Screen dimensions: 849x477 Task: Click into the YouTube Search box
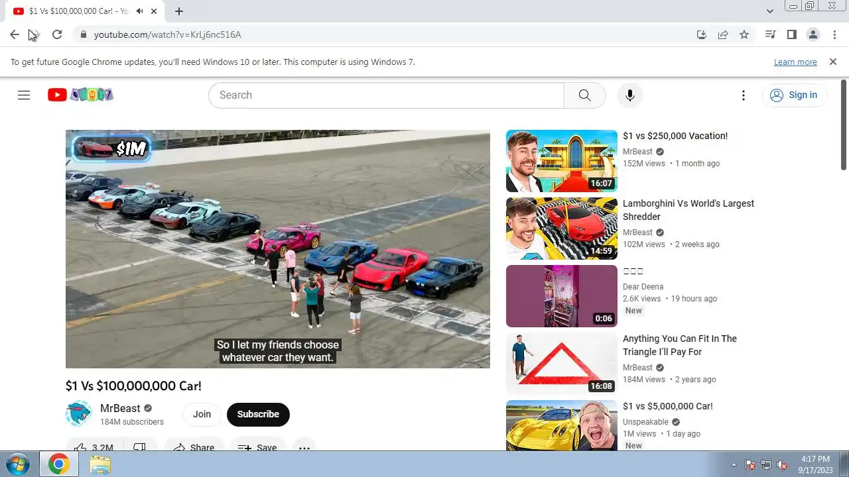click(x=386, y=95)
